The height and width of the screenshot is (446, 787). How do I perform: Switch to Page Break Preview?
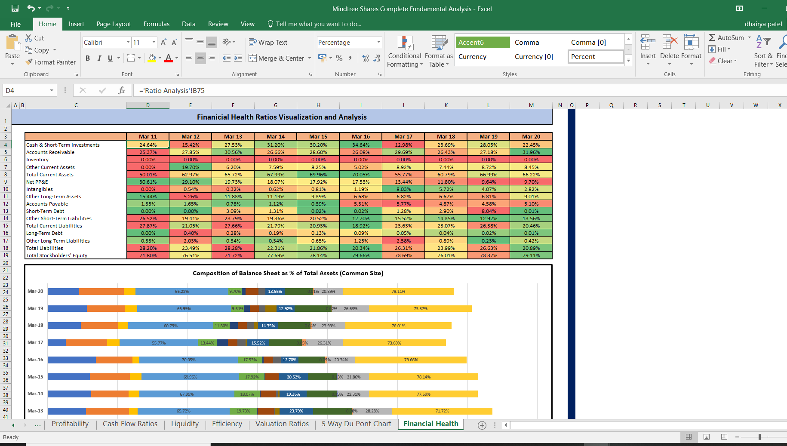[724, 437]
